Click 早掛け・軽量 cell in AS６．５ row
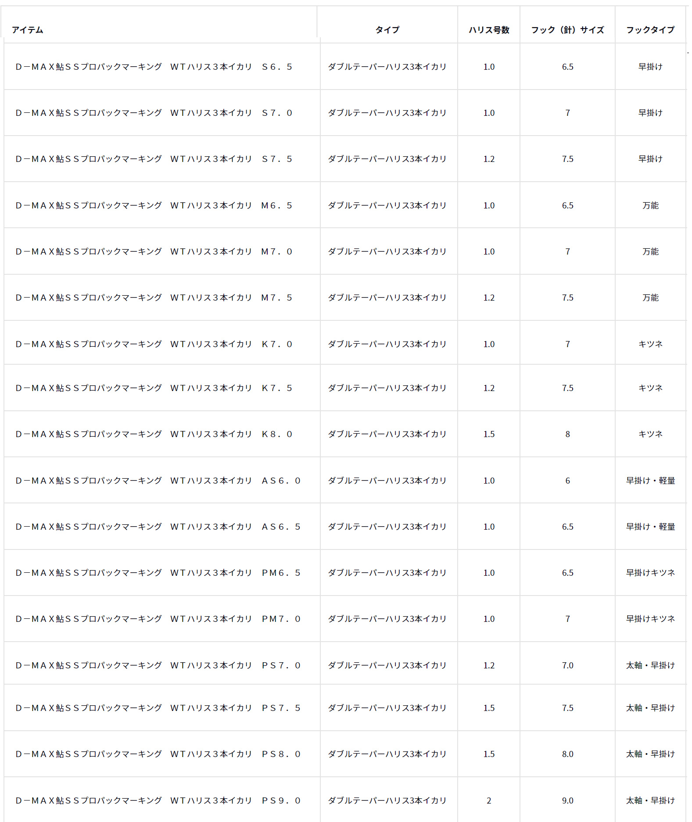The width and height of the screenshot is (692, 822). point(650,527)
